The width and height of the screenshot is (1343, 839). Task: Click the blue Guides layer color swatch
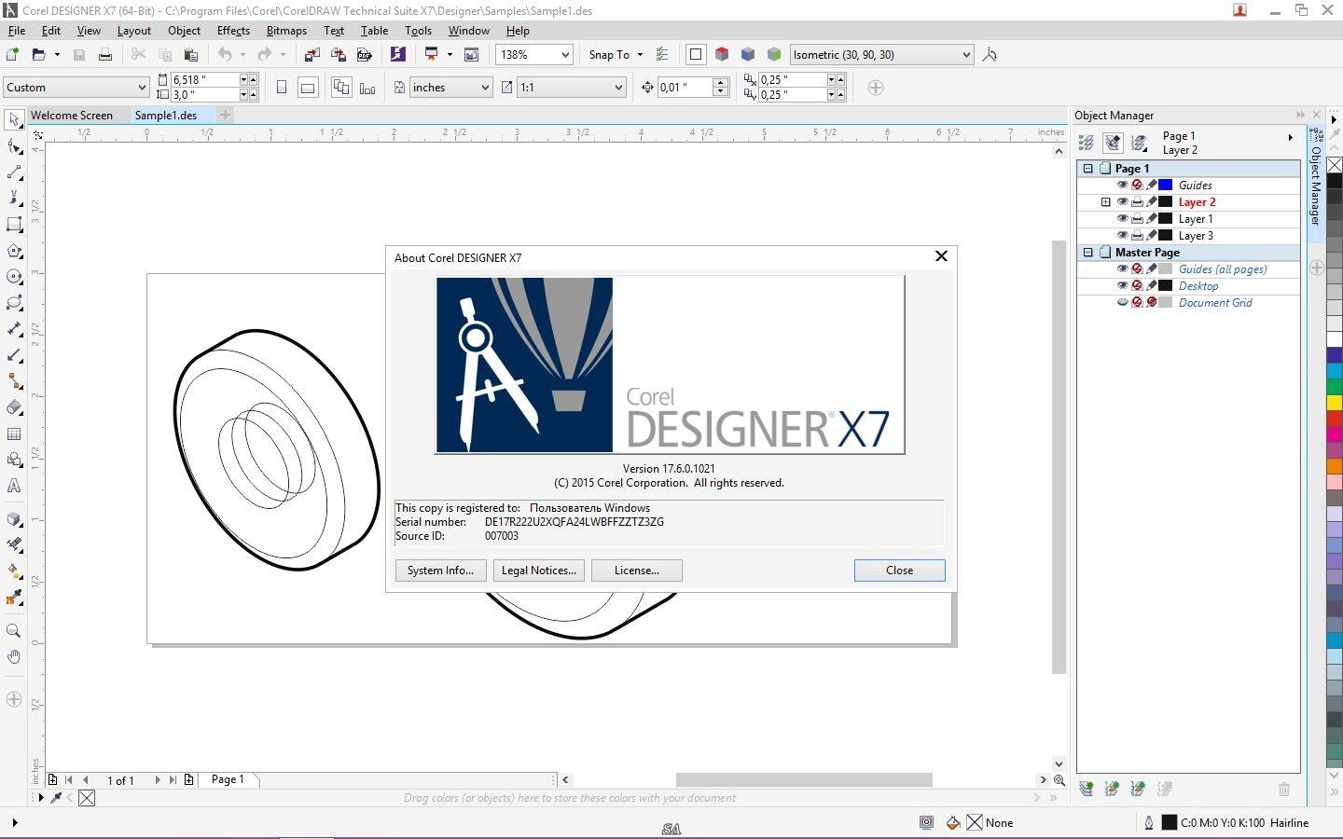(1166, 186)
